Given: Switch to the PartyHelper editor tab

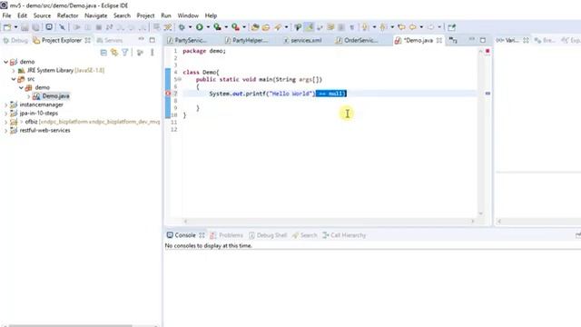Looking at the screenshot, I should (x=246, y=40).
